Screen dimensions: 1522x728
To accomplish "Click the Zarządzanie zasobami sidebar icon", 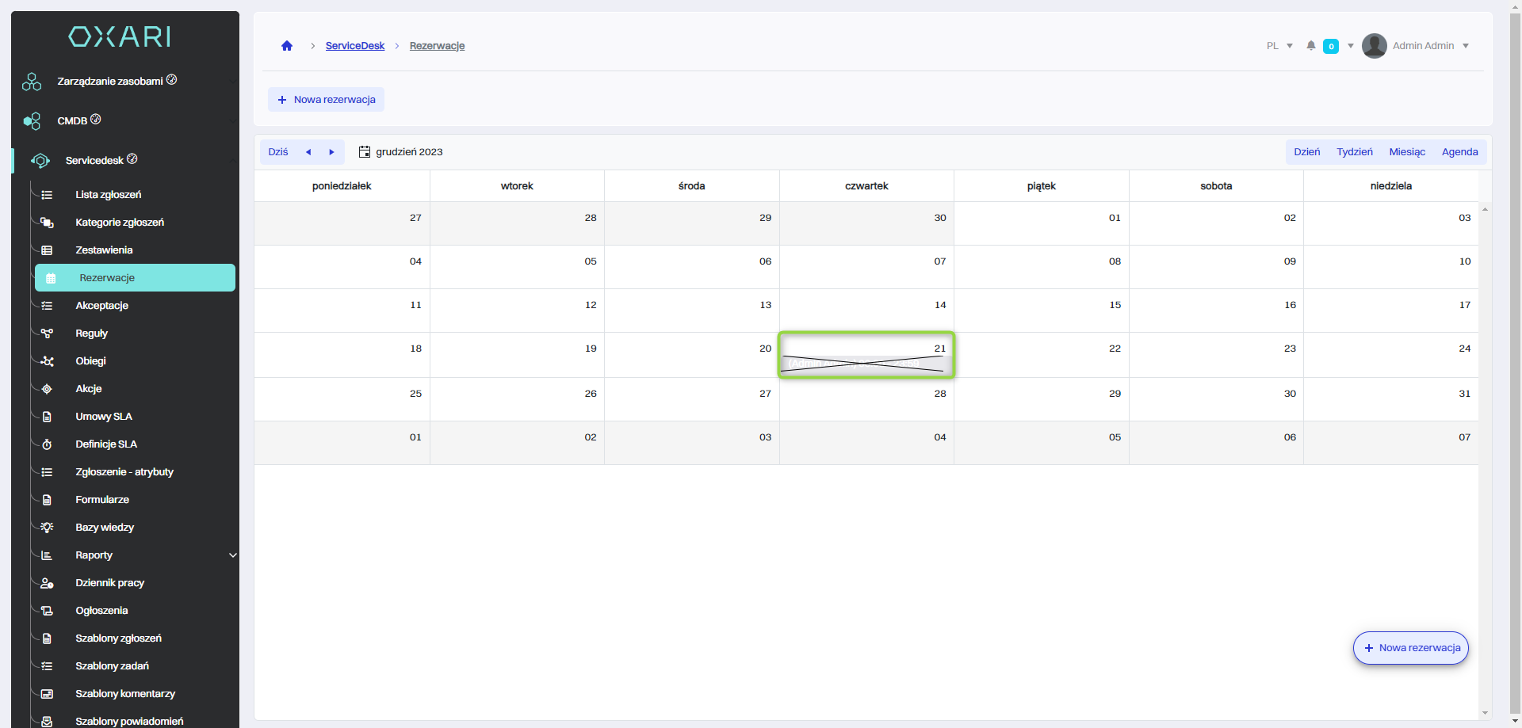I will [x=32, y=82].
